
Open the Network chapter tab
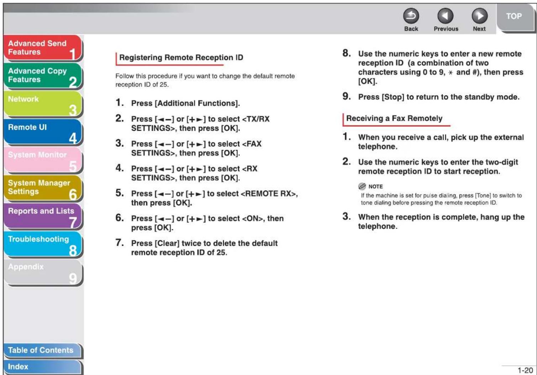43,104
